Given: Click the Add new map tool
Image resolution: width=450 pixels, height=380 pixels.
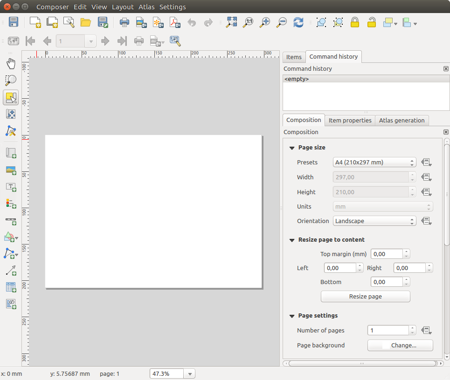Looking at the screenshot, I should tap(11, 153).
